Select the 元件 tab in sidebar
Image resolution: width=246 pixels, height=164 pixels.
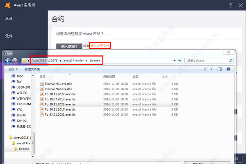click(x=9, y=36)
